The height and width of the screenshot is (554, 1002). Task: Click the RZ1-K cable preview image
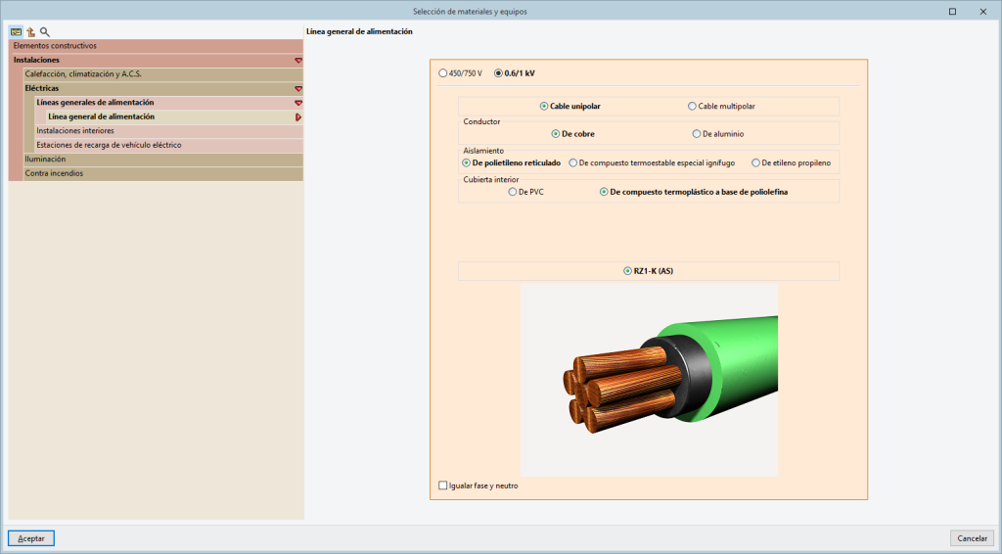[649, 380]
